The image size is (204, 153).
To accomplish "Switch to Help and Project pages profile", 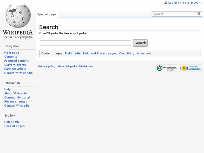I will (100, 53).
